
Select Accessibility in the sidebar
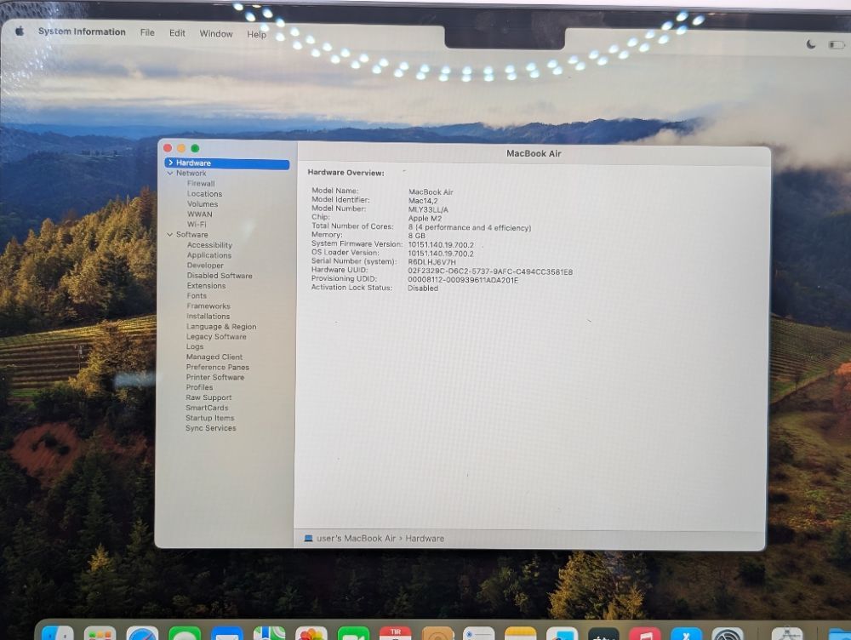click(x=209, y=245)
